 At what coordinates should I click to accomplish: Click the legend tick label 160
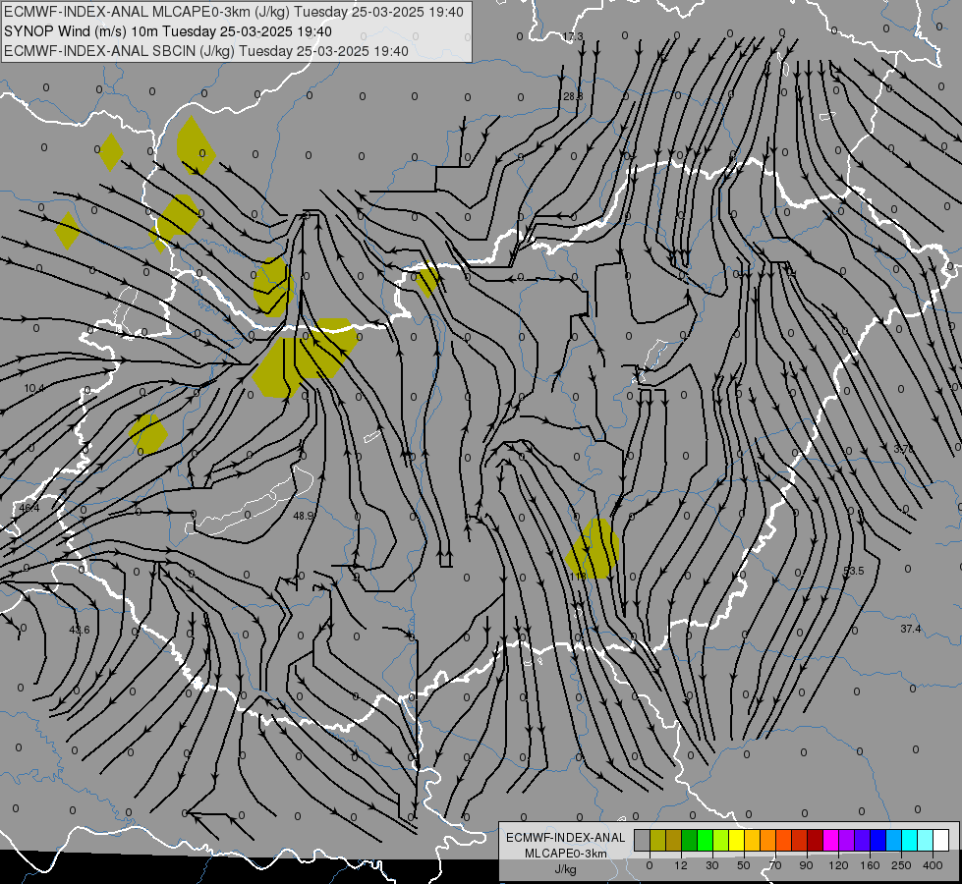[870, 865]
